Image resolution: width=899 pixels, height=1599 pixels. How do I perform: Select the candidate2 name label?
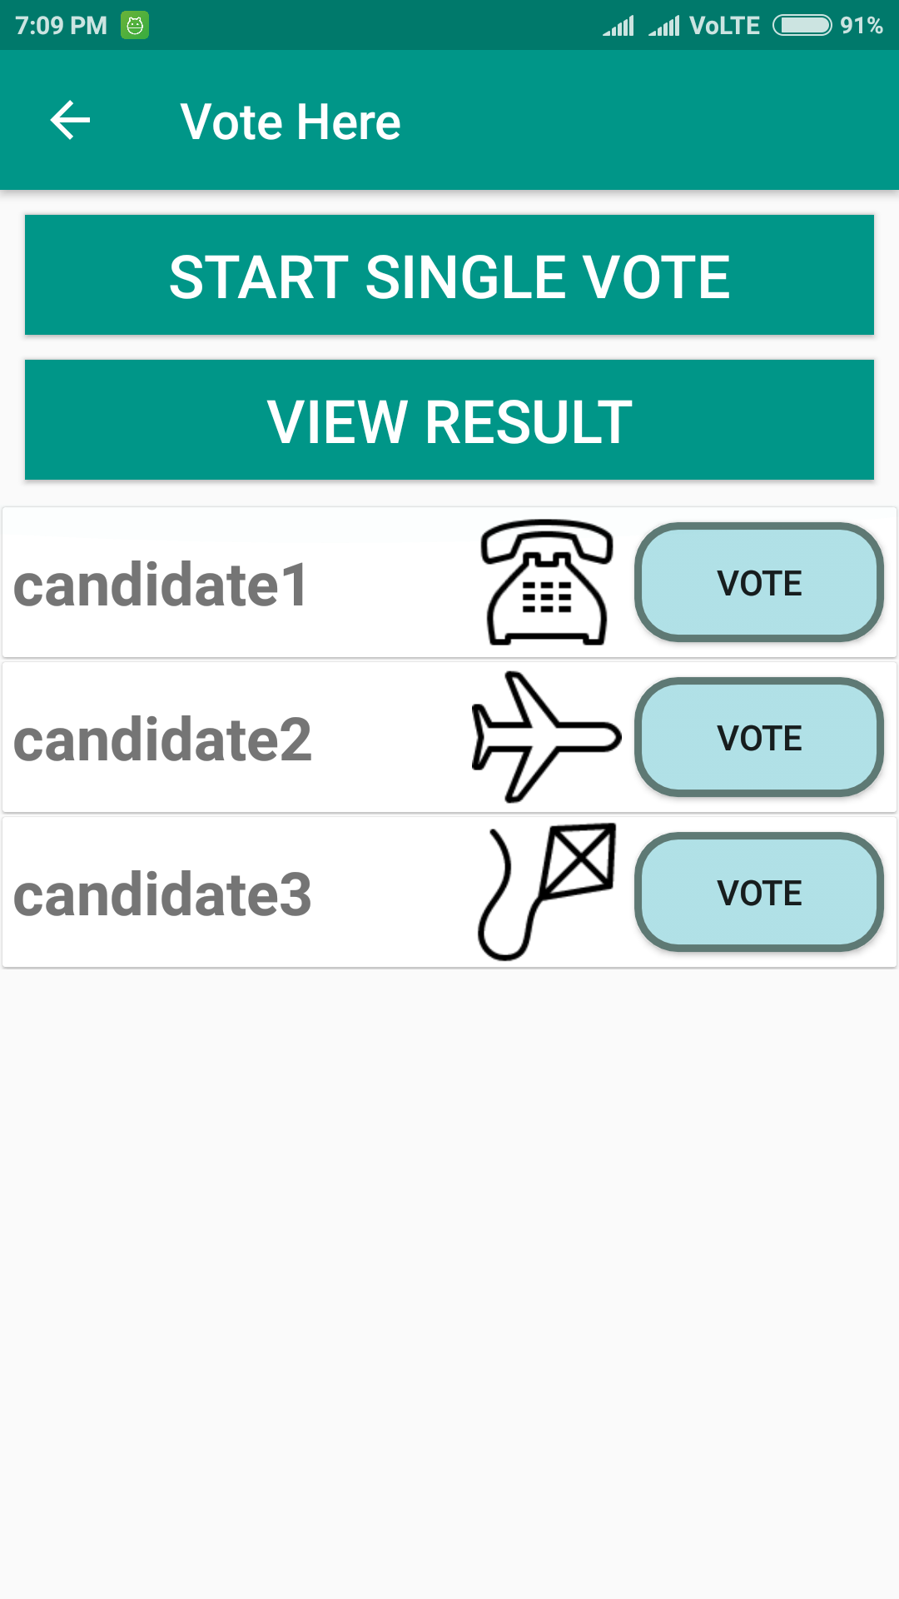tap(163, 740)
